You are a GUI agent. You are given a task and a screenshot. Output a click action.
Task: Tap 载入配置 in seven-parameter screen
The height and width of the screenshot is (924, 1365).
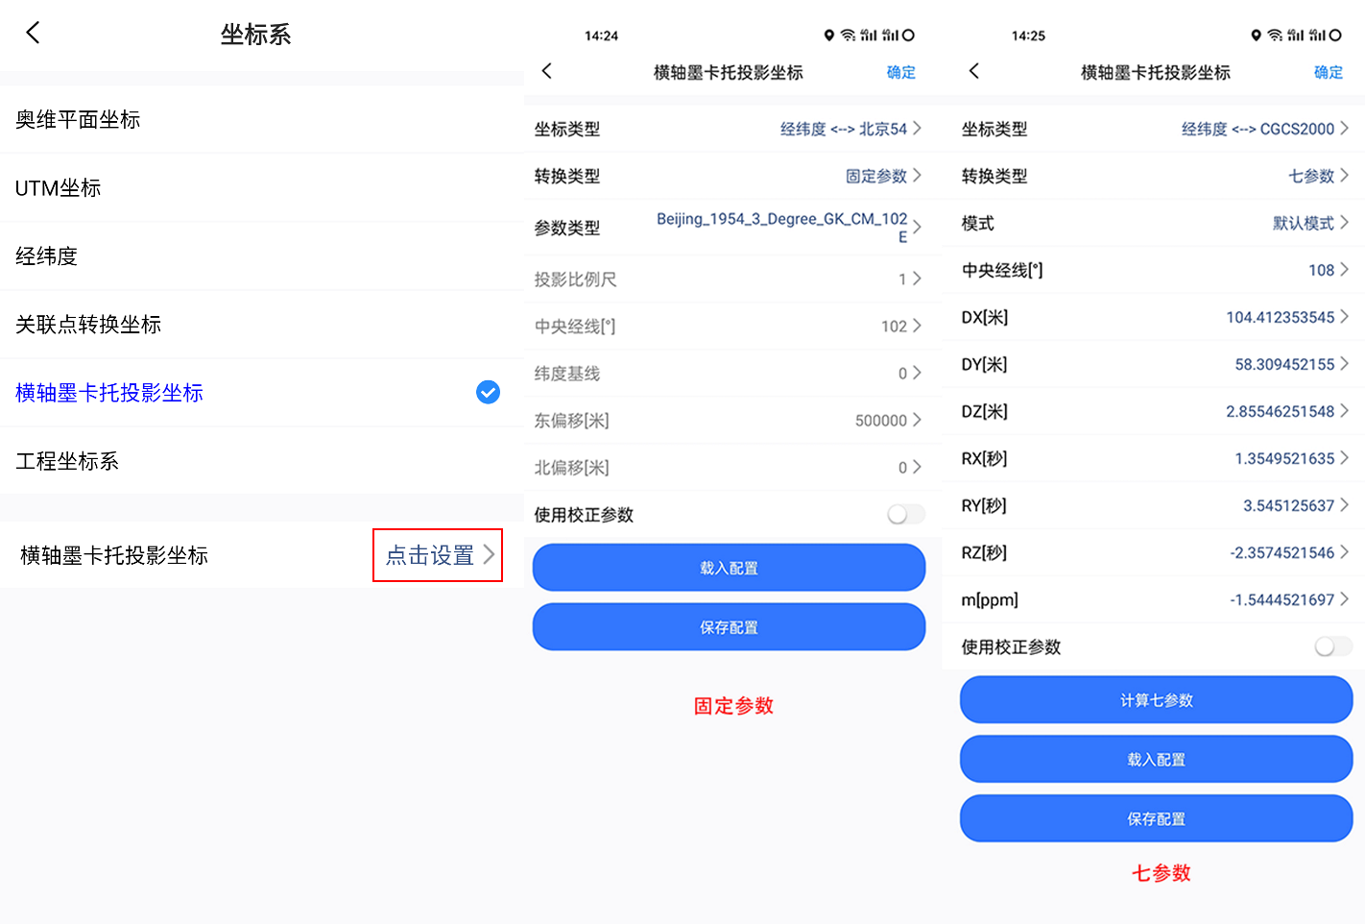tap(1157, 760)
